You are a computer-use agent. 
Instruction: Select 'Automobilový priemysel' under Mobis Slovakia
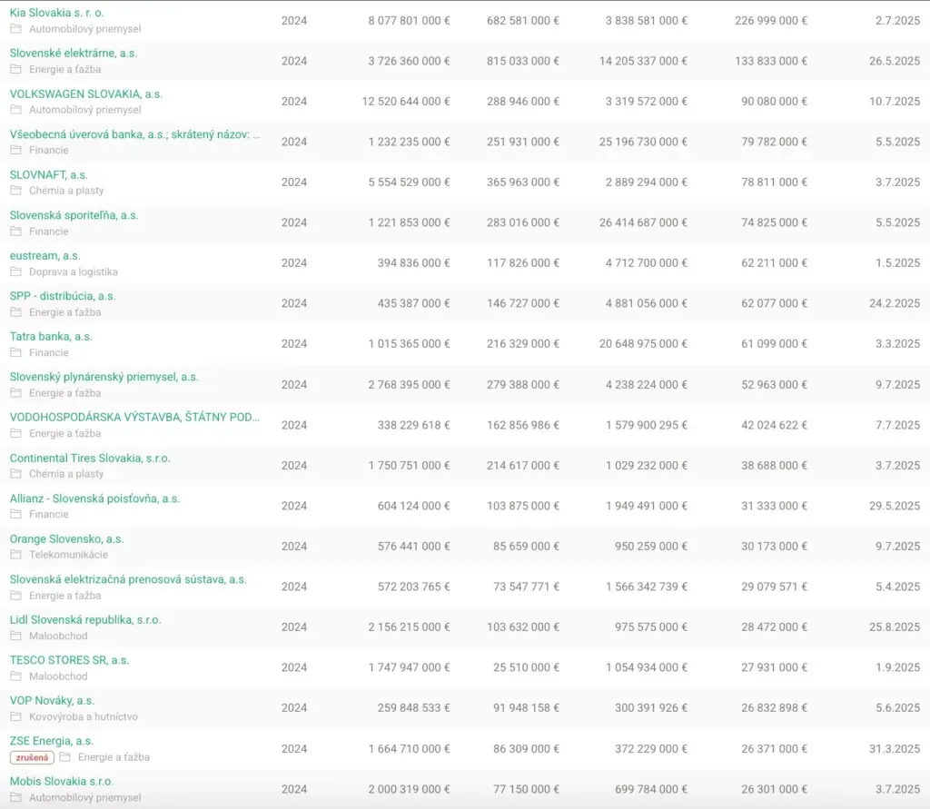tap(84, 798)
